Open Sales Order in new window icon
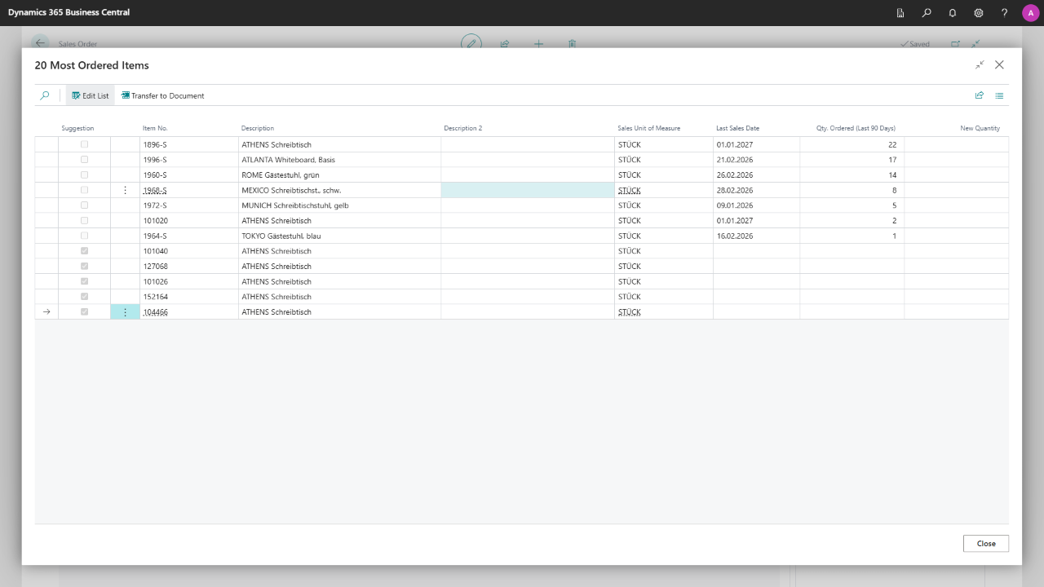 click(956, 44)
